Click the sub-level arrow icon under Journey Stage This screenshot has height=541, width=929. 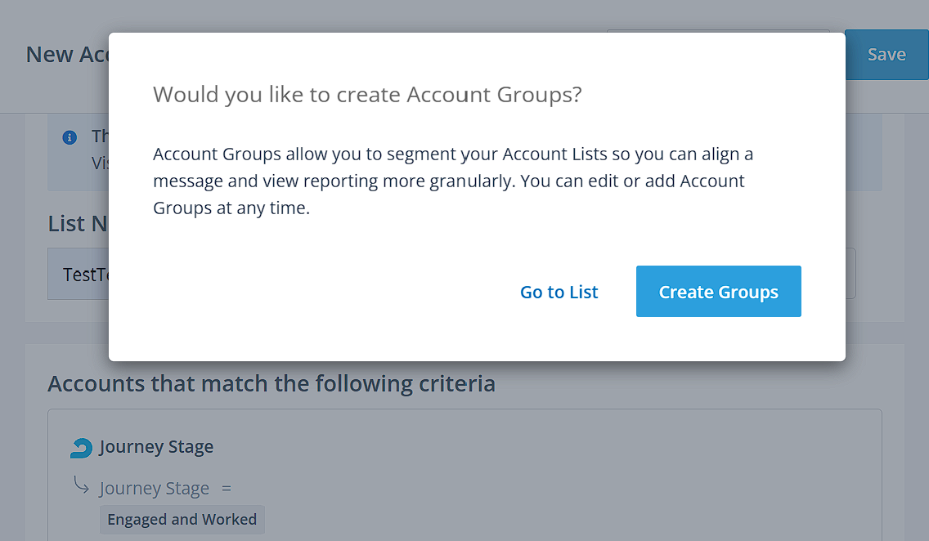click(81, 486)
